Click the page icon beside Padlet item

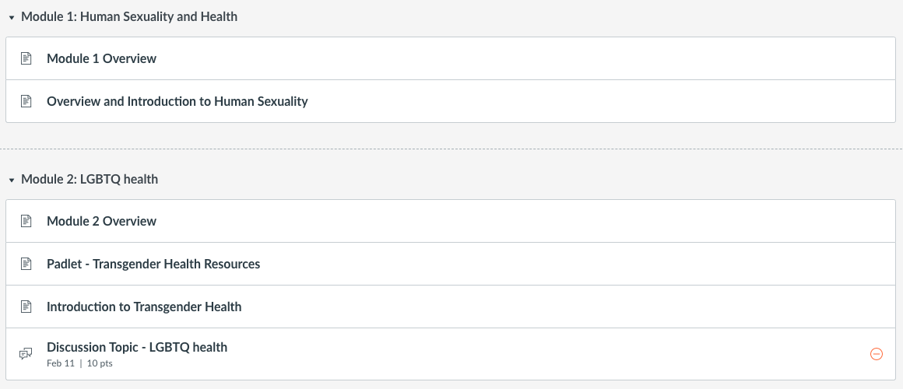click(x=26, y=264)
